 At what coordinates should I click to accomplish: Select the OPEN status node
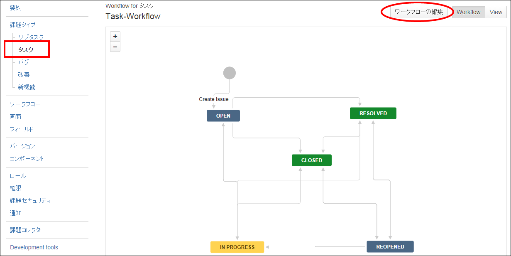[x=223, y=116]
